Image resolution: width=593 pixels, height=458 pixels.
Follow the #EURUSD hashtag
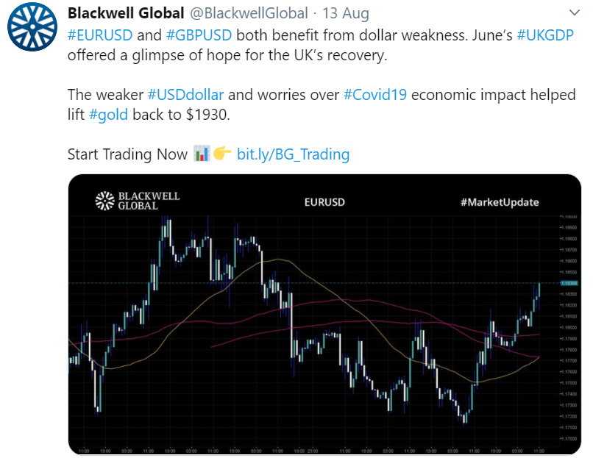coord(100,35)
